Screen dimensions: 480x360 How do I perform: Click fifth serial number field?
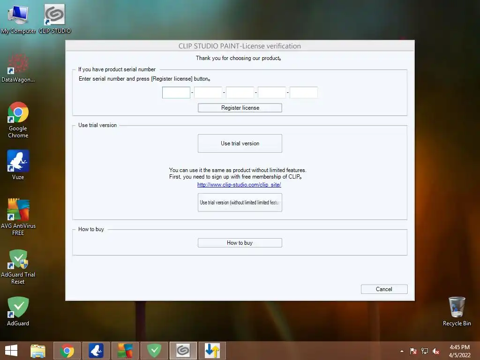[x=304, y=92]
